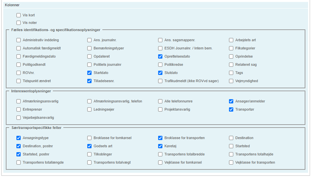Check the Transportens totalvægt option
Screen dimensions: 312x179
pos(89,162)
